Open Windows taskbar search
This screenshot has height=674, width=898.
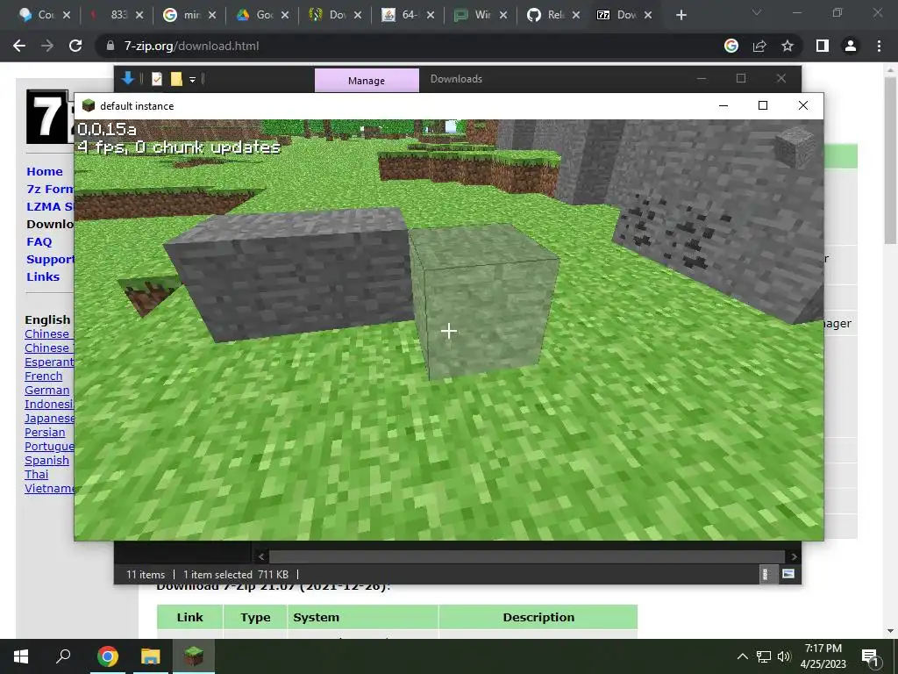pyautogui.click(x=63, y=656)
